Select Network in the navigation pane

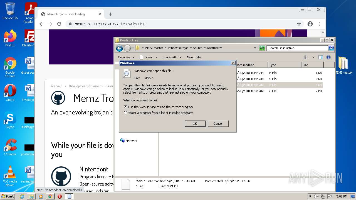pyautogui.click(x=128, y=141)
